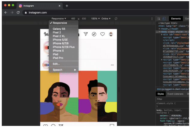Select Galaxy S5 from device list
Screen dimensions: 190x128
64,29
